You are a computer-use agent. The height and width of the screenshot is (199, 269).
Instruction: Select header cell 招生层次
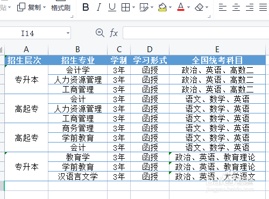26,60
